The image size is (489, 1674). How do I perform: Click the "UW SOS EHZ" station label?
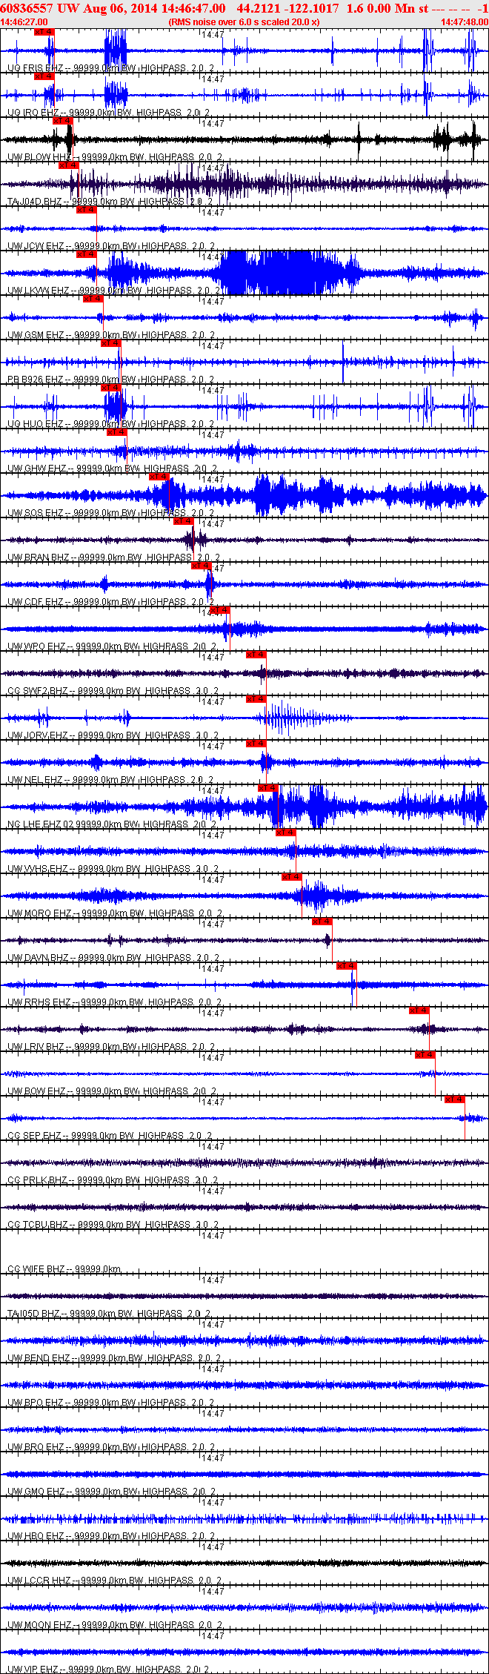coord(36,513)
